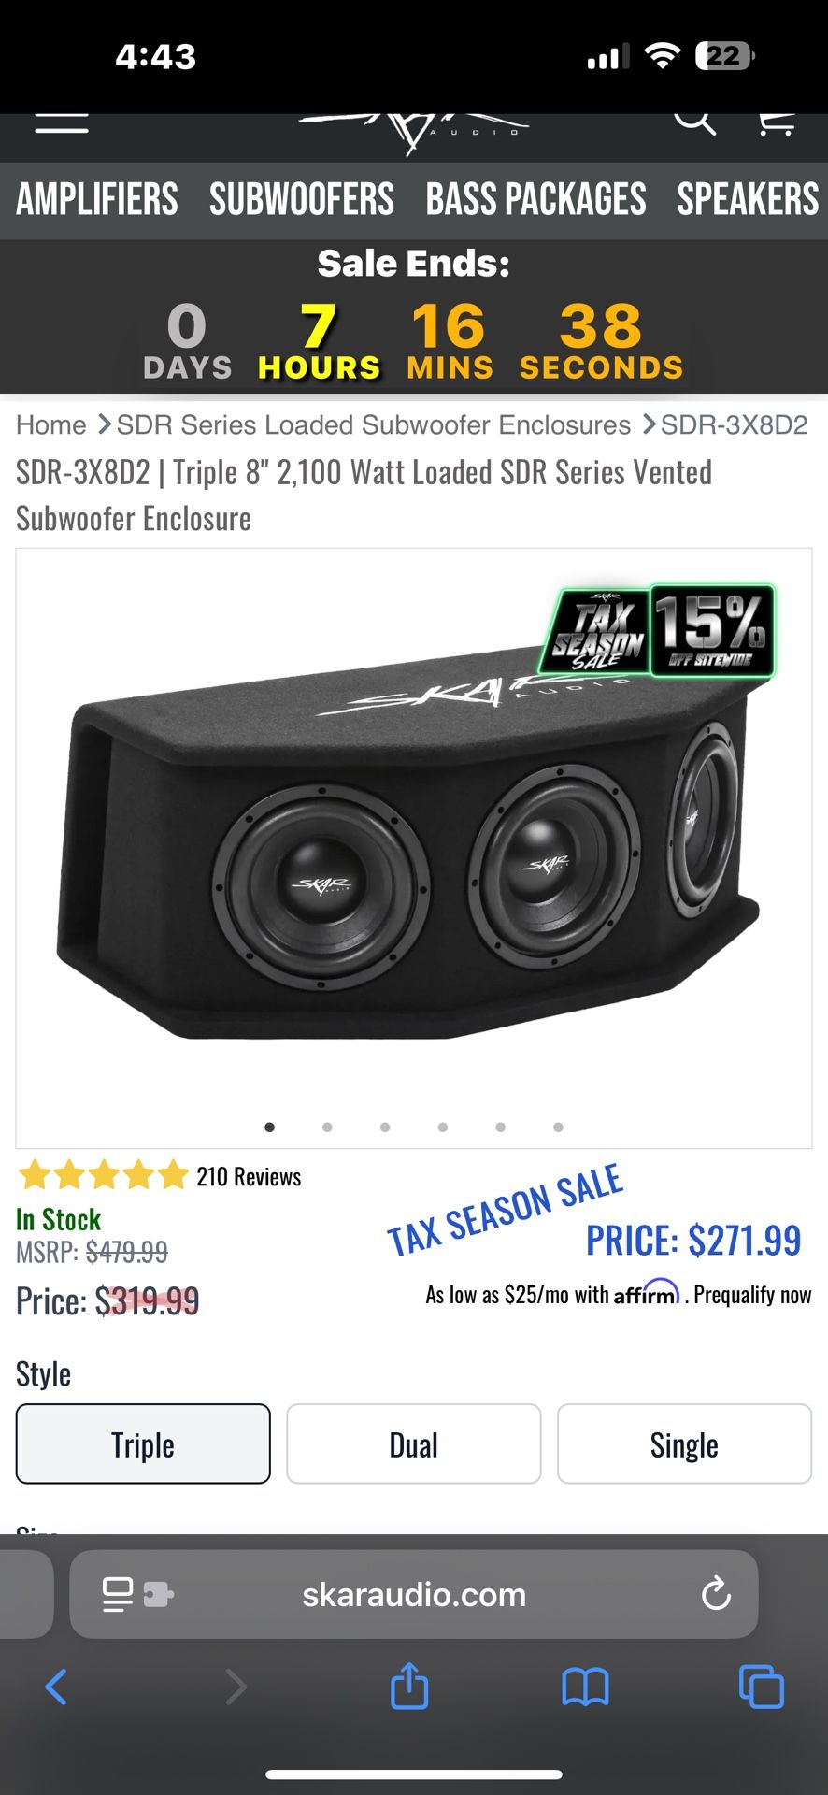Open the hamburger menu icon

coord(62,122)
